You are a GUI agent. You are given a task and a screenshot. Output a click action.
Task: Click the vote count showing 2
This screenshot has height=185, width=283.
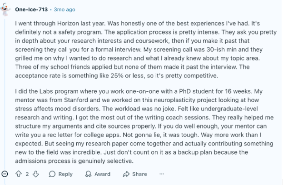27,174
